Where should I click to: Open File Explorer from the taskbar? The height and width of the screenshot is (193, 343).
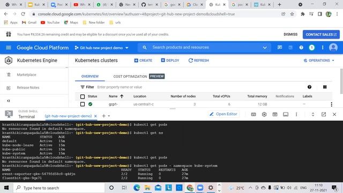pyautogui.click(x=147, y=188)
